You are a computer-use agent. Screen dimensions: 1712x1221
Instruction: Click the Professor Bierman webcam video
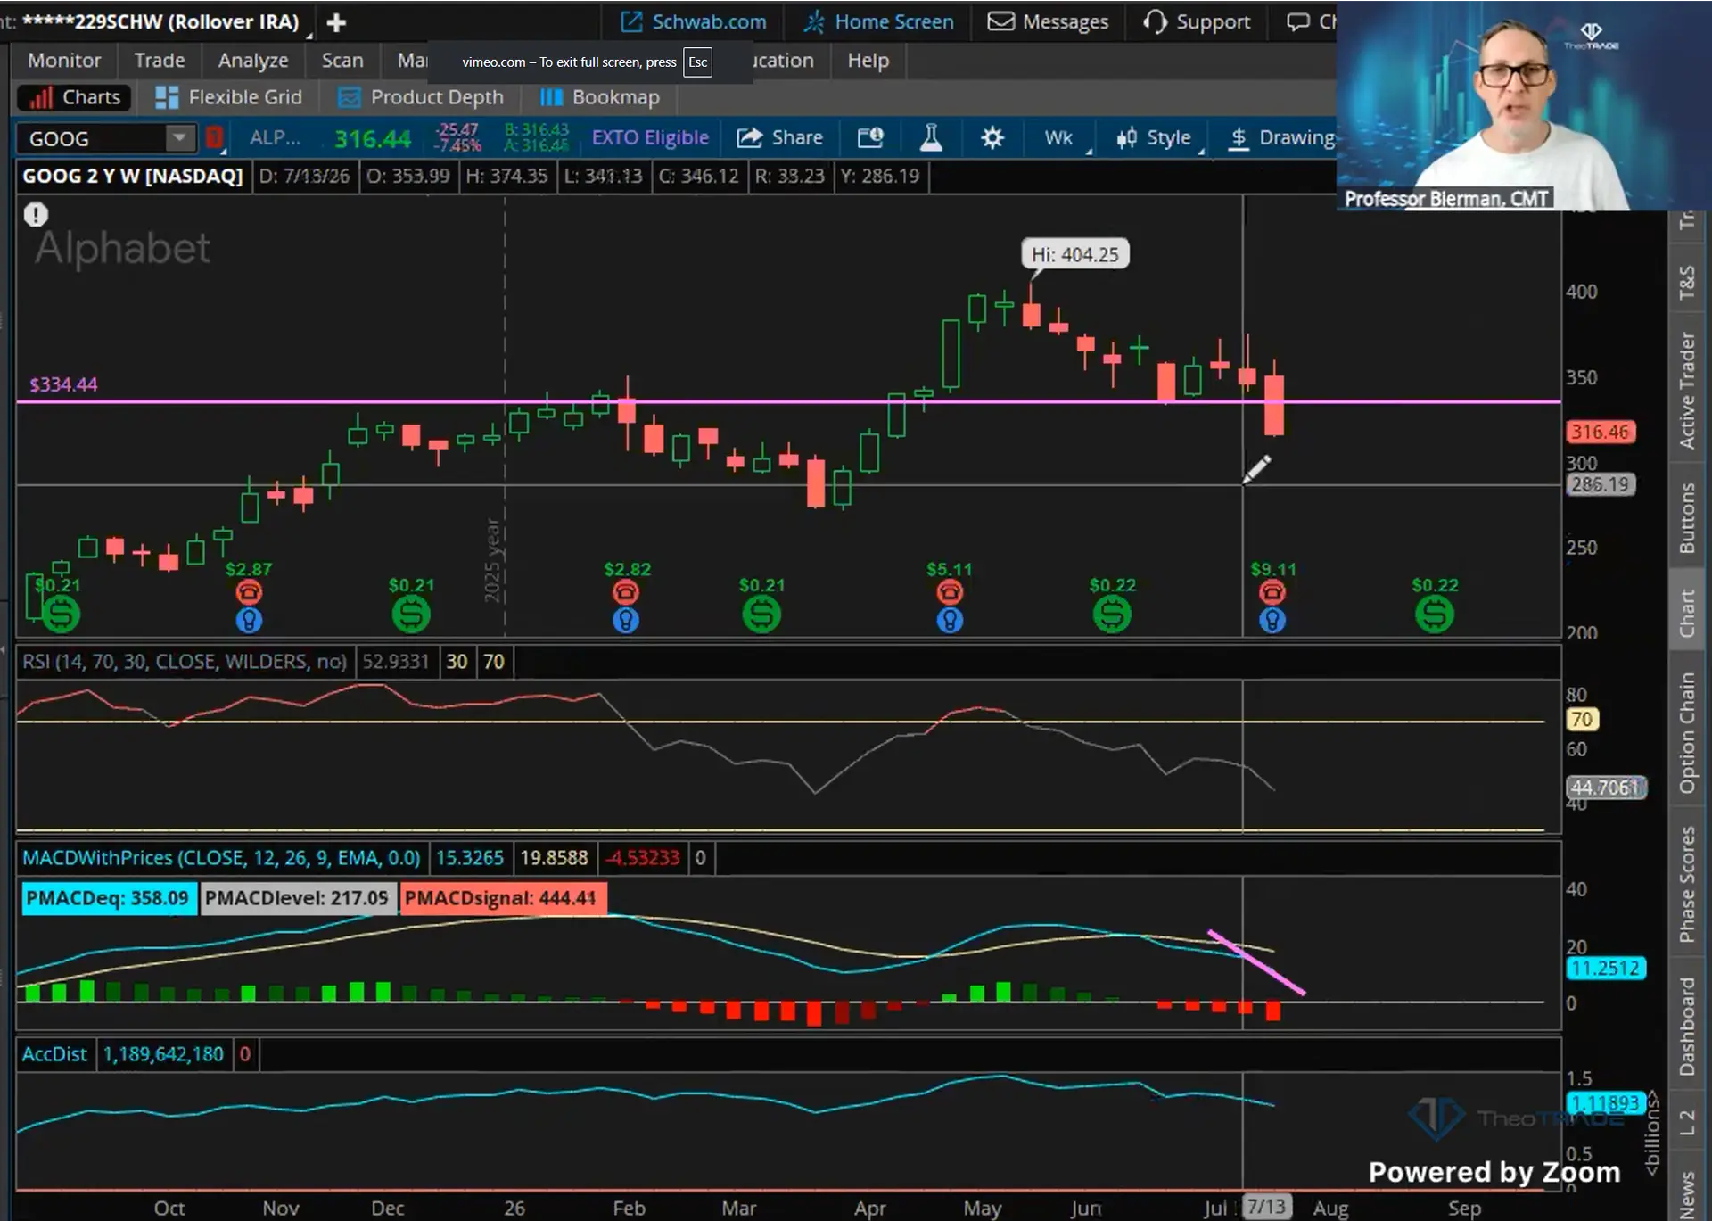coord(1523,105)
